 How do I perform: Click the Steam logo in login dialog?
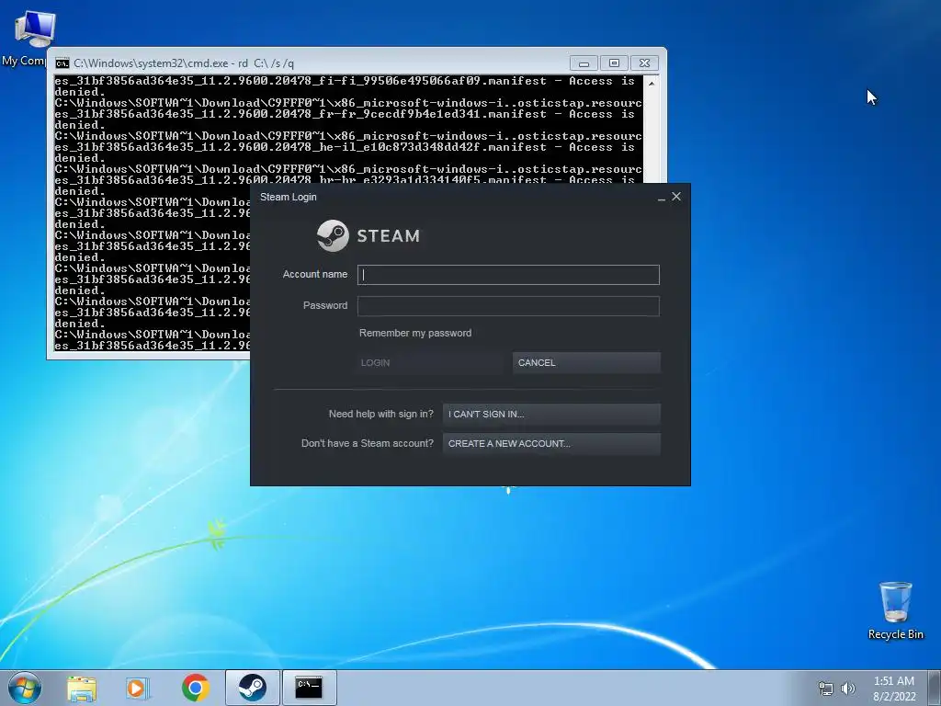(x=368, y=235)
